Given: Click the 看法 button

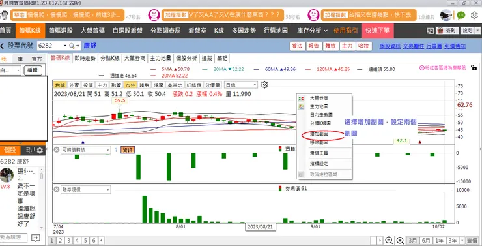Looking at the screenshot, I should point(298,46).
